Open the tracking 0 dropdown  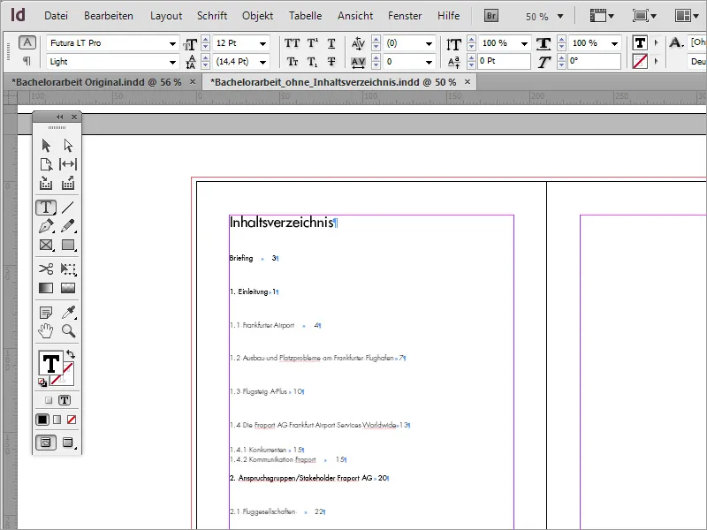click(x=429, y=62)
